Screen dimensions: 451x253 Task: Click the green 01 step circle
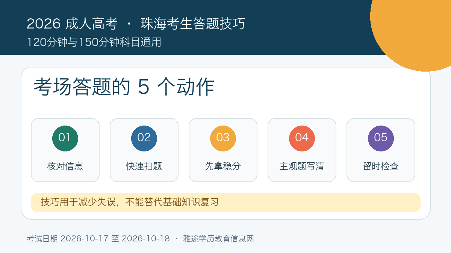(x=65, y=138)
